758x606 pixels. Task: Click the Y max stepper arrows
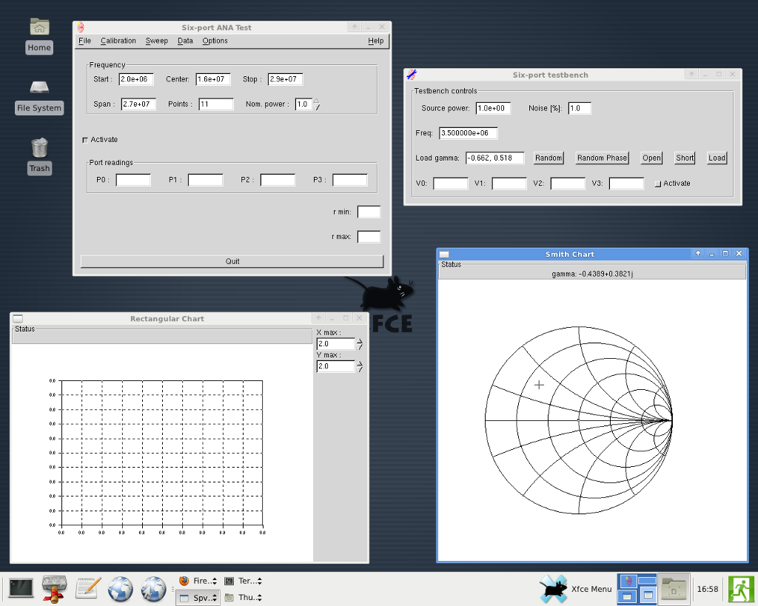pyautogui.click(x=360, y=366)
